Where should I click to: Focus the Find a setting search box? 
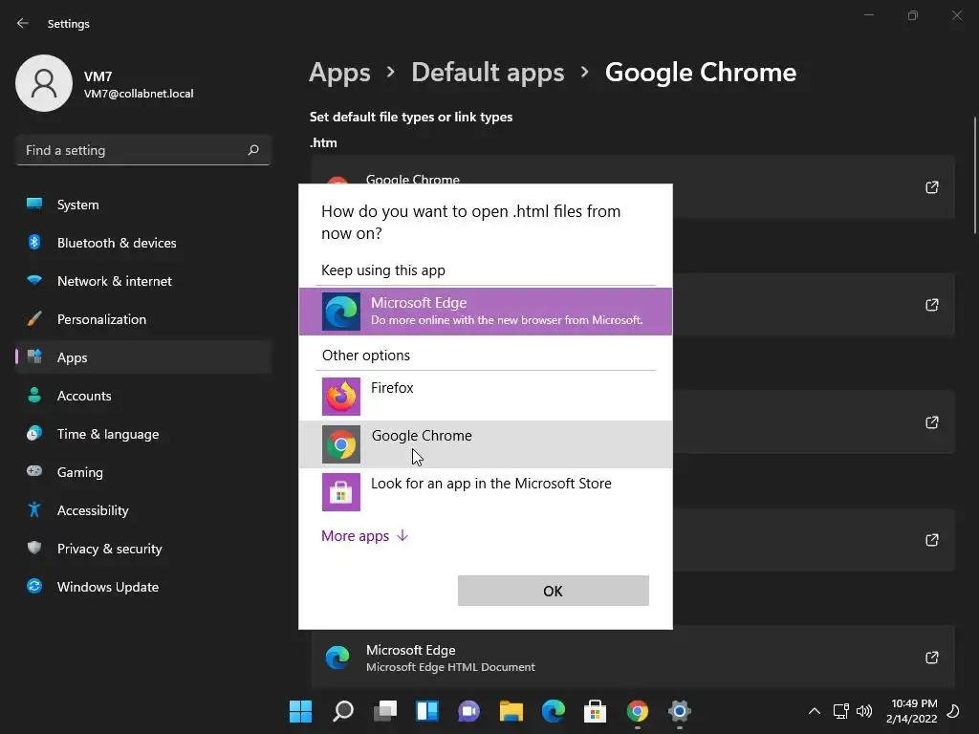pos(143,150)
